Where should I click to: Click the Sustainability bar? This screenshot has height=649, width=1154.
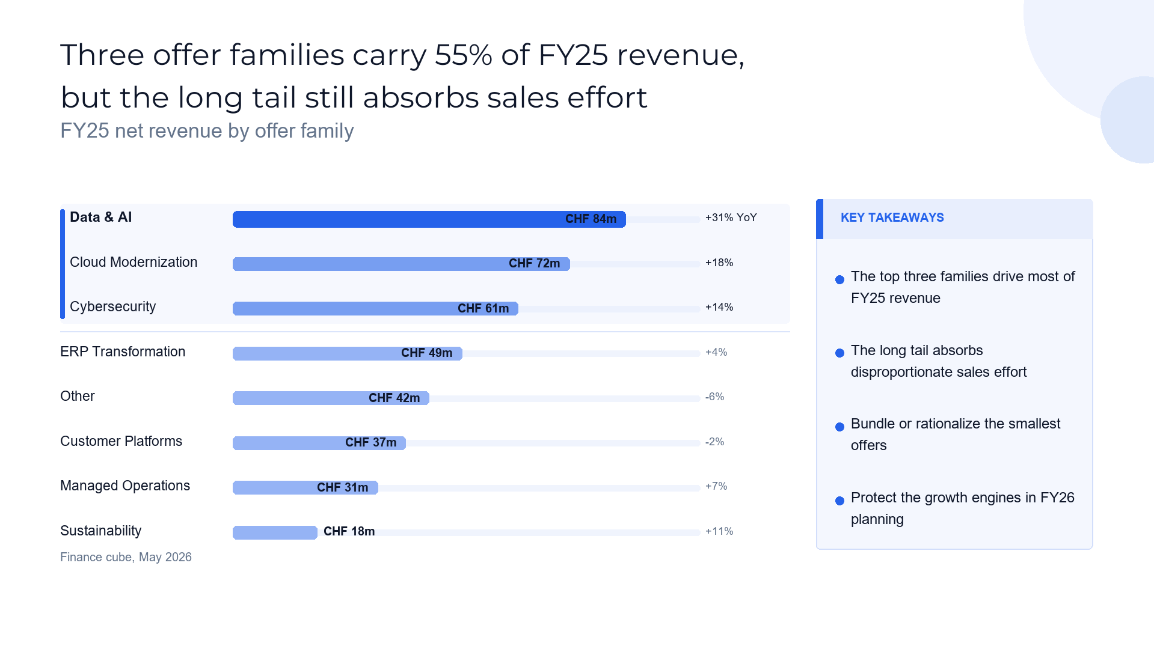pos(275,532)
